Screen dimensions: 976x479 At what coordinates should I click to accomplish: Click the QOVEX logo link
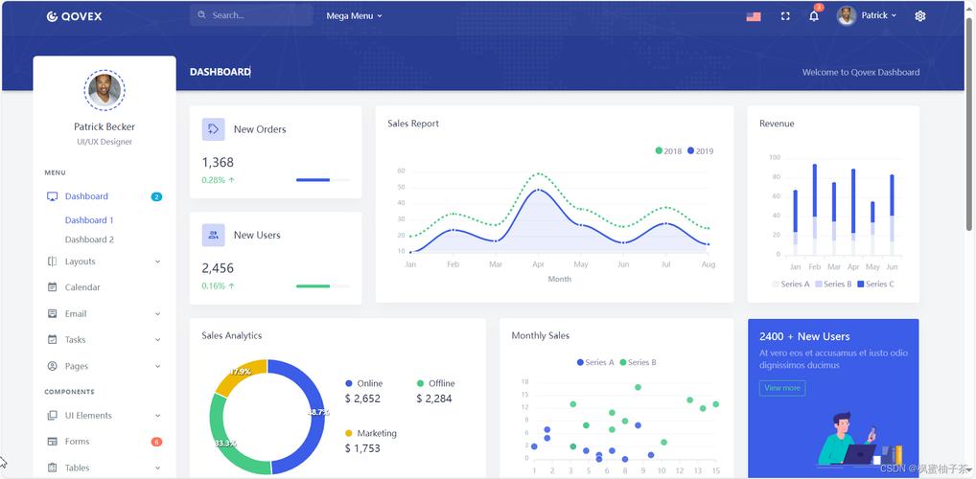pos(74,16)
